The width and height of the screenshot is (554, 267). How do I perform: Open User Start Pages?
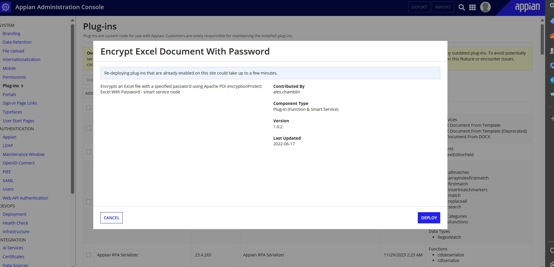(18, 121)
